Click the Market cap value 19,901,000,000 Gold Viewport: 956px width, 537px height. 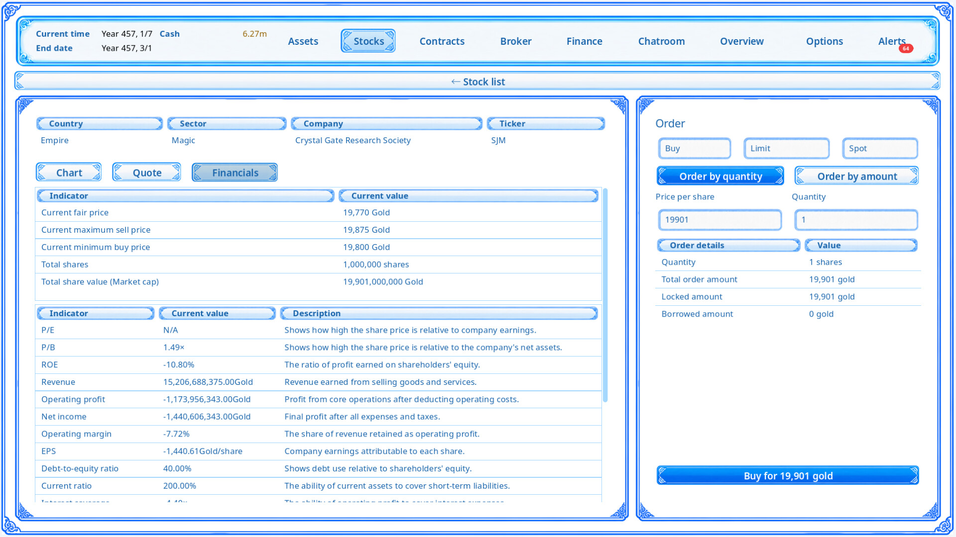[383, 282]
